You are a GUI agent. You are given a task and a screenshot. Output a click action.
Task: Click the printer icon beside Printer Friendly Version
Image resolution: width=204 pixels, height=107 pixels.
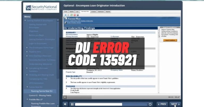(x=65, y=23)
